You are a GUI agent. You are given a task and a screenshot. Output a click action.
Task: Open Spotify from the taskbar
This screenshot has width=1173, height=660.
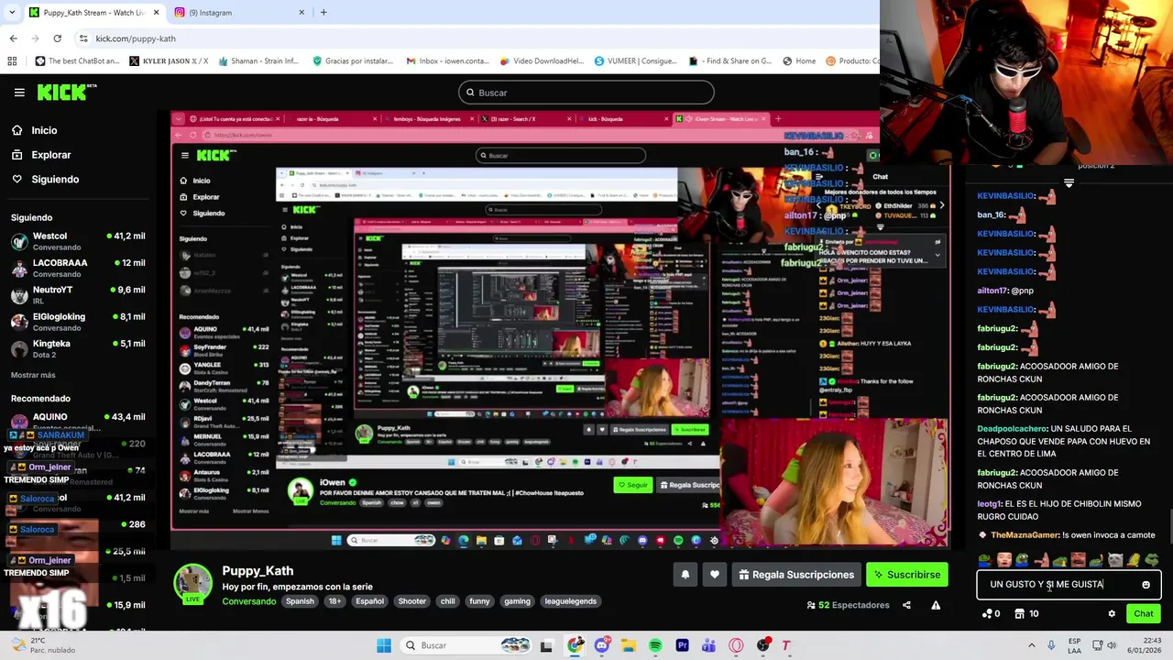point(655,645)
